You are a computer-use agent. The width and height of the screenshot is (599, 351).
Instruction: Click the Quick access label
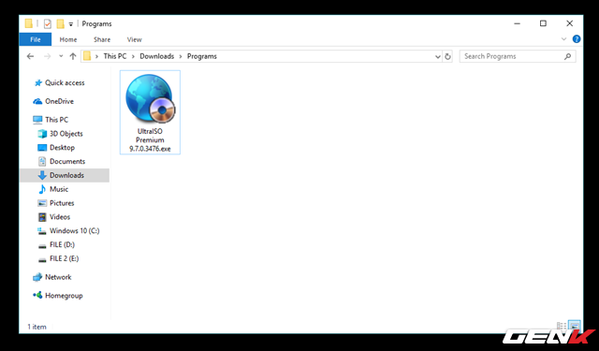click(65, 83)
